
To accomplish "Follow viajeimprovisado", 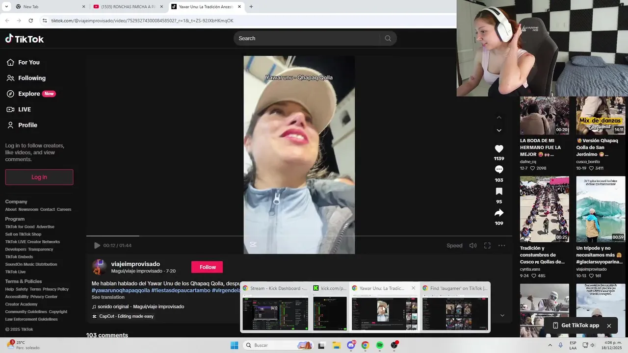I will pos(208,267).
